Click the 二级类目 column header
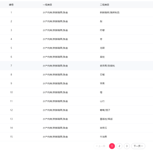153x151 pixels. 105,5
